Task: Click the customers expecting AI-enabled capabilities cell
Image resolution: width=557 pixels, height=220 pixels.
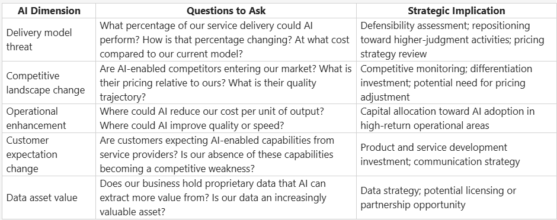Action: 226,154
